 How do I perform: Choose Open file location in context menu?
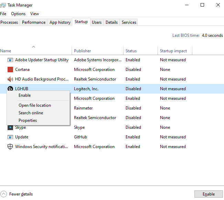(38, 105)
